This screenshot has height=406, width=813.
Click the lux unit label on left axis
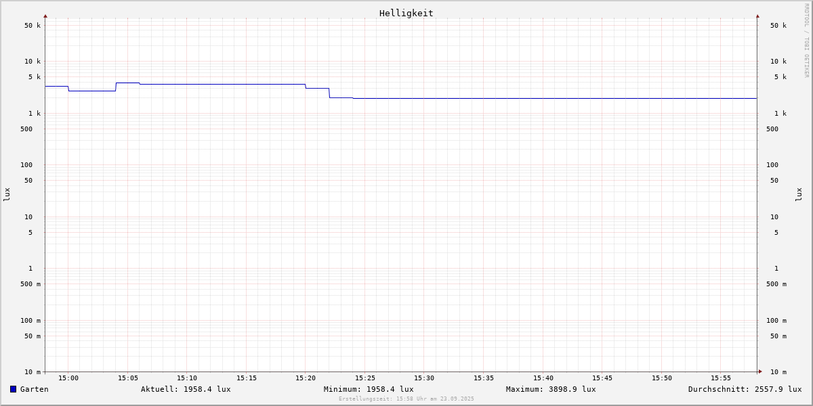[x=7, y=195]
